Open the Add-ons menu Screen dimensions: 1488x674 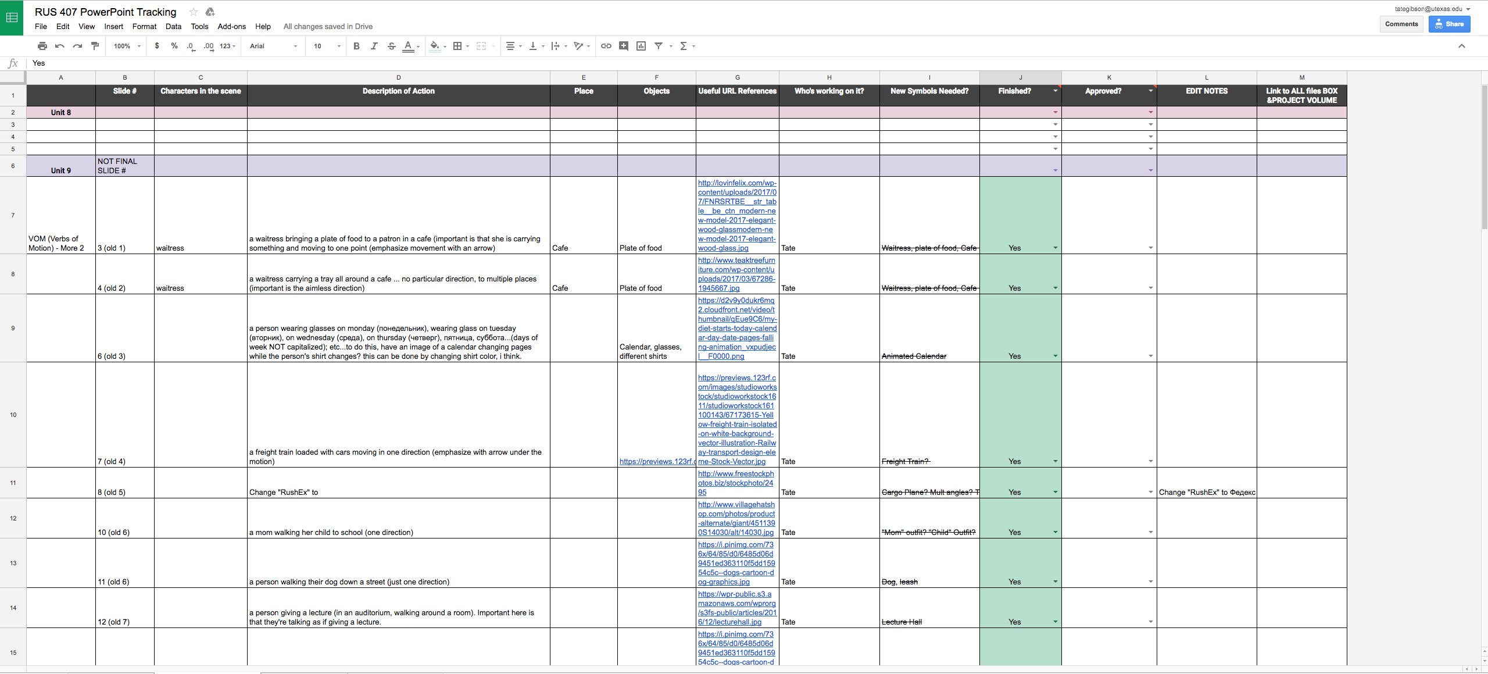[231, 27]
